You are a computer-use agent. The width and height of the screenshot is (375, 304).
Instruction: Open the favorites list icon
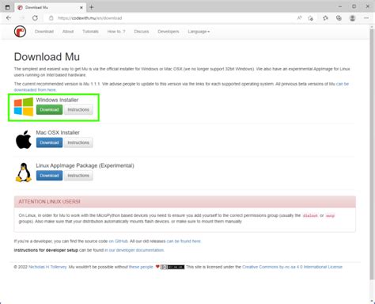tap(325, 18)
